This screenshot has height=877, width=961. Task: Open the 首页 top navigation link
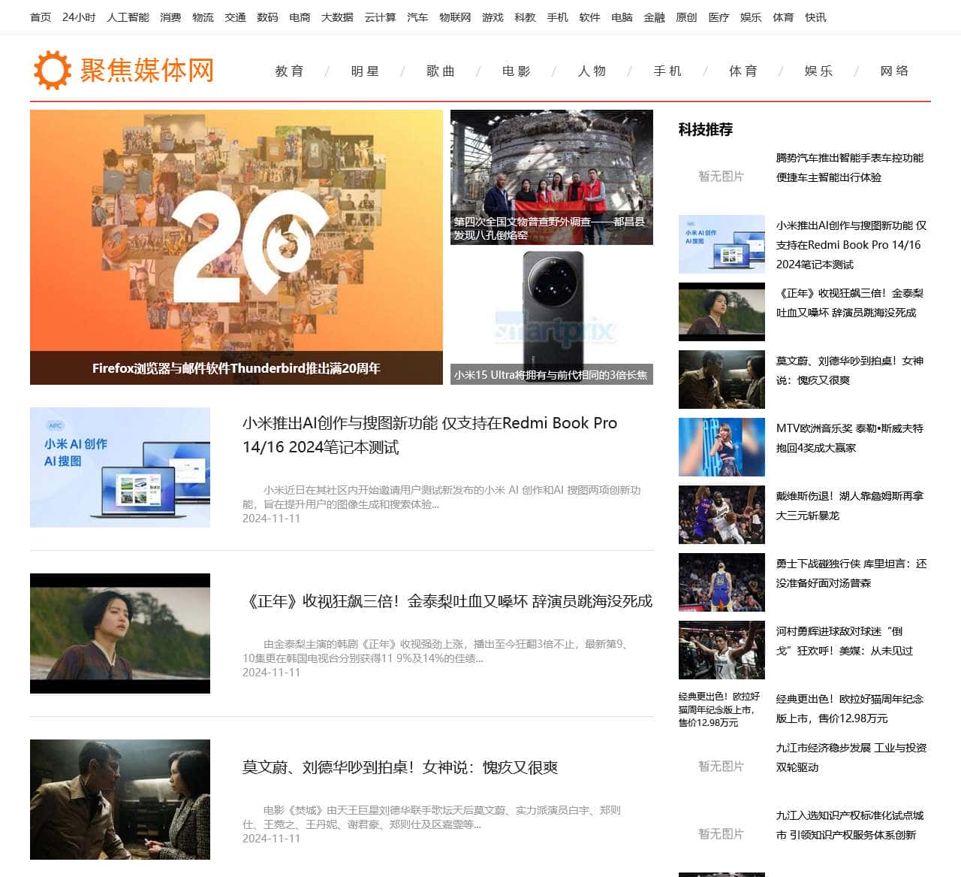pos(41,17)
